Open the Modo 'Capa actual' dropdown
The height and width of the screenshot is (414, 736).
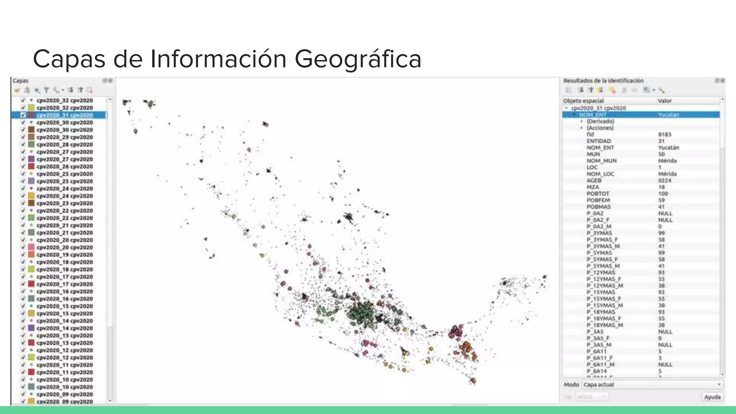click(x=652, y=385)
